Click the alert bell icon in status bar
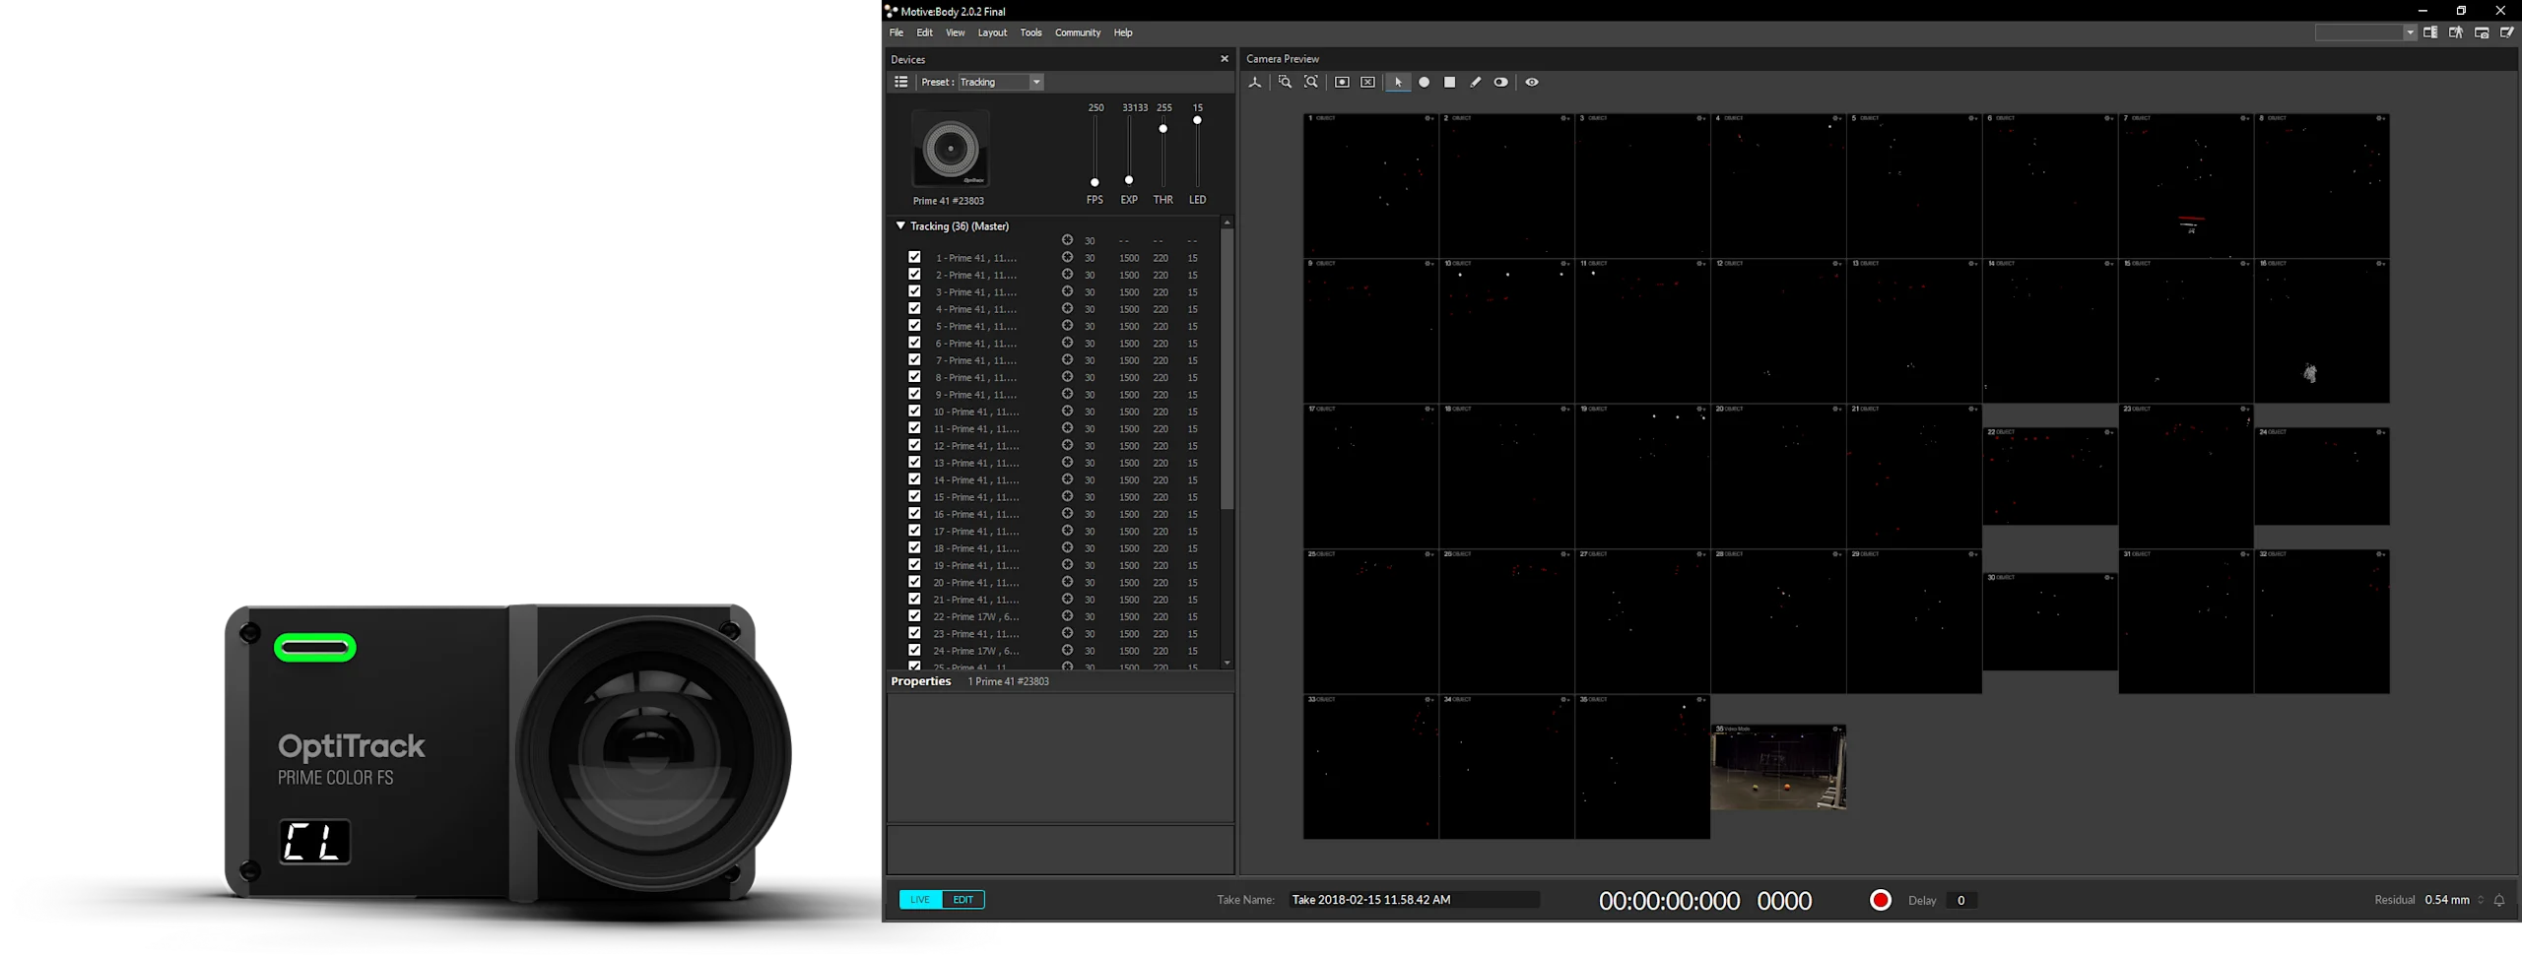This screenshot has height=955, width=2522. pyautogui.click(x=2499, y=901)
